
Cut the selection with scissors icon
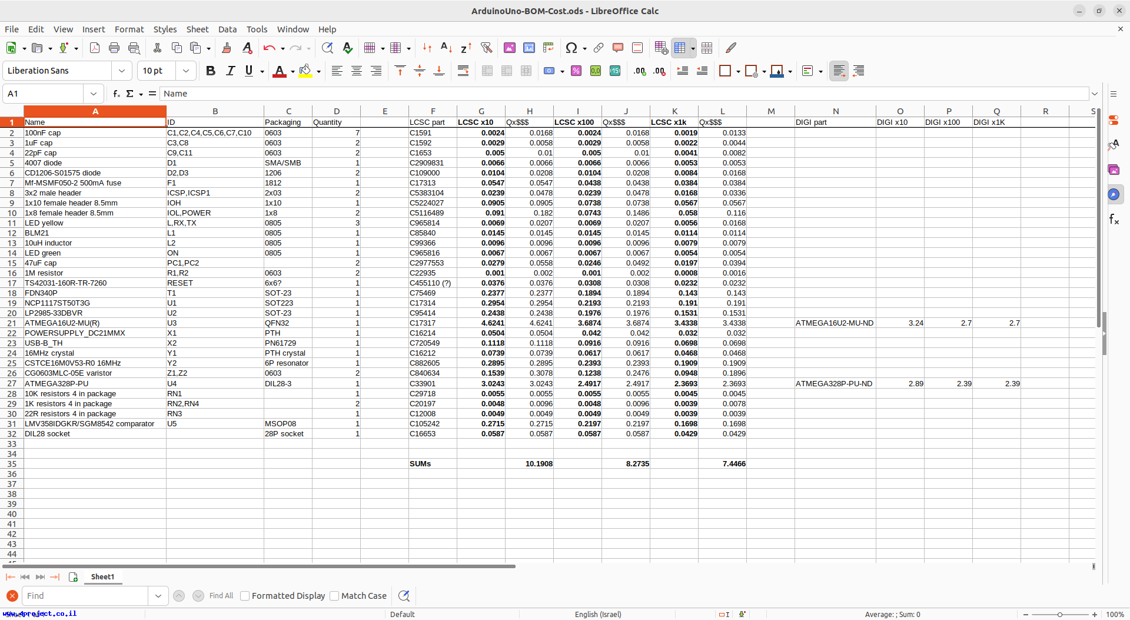tap(157, 48)
